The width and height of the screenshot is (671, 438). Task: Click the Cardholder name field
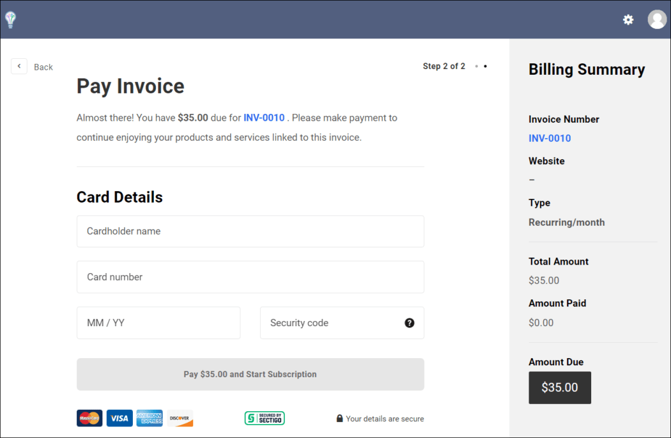(251, 231)
